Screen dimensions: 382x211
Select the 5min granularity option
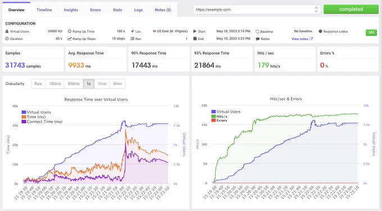(117, 84)
